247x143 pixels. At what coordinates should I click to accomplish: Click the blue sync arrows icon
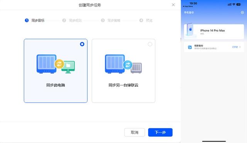pos(128,65)
